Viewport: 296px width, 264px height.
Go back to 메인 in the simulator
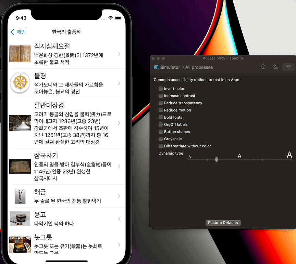point(18,32)
